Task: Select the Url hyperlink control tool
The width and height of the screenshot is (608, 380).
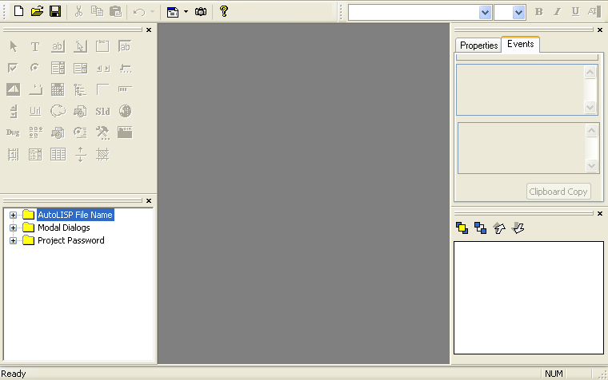Action: [x=35, y=112]
